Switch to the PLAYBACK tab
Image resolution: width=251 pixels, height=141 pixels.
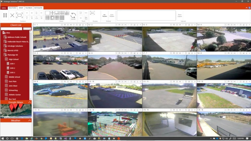coord(29,8)
